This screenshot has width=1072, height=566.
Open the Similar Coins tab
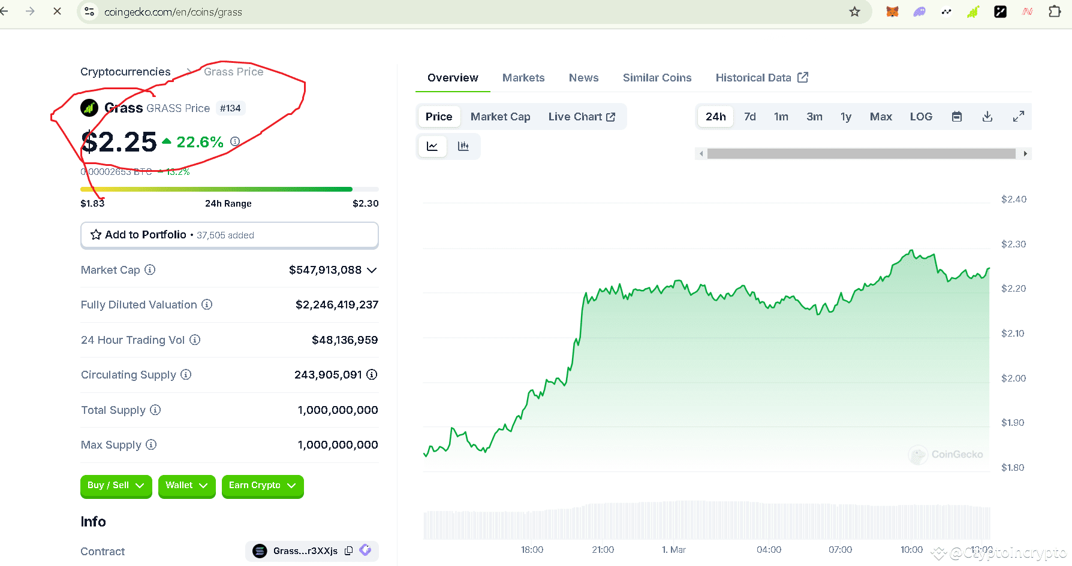657,78
